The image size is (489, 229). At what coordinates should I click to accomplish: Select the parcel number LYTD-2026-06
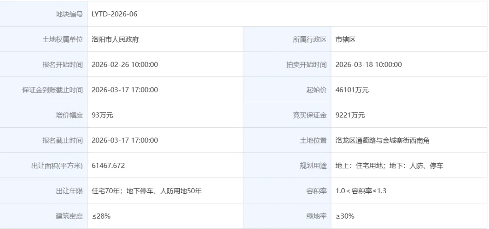click(x=115, y=14)
